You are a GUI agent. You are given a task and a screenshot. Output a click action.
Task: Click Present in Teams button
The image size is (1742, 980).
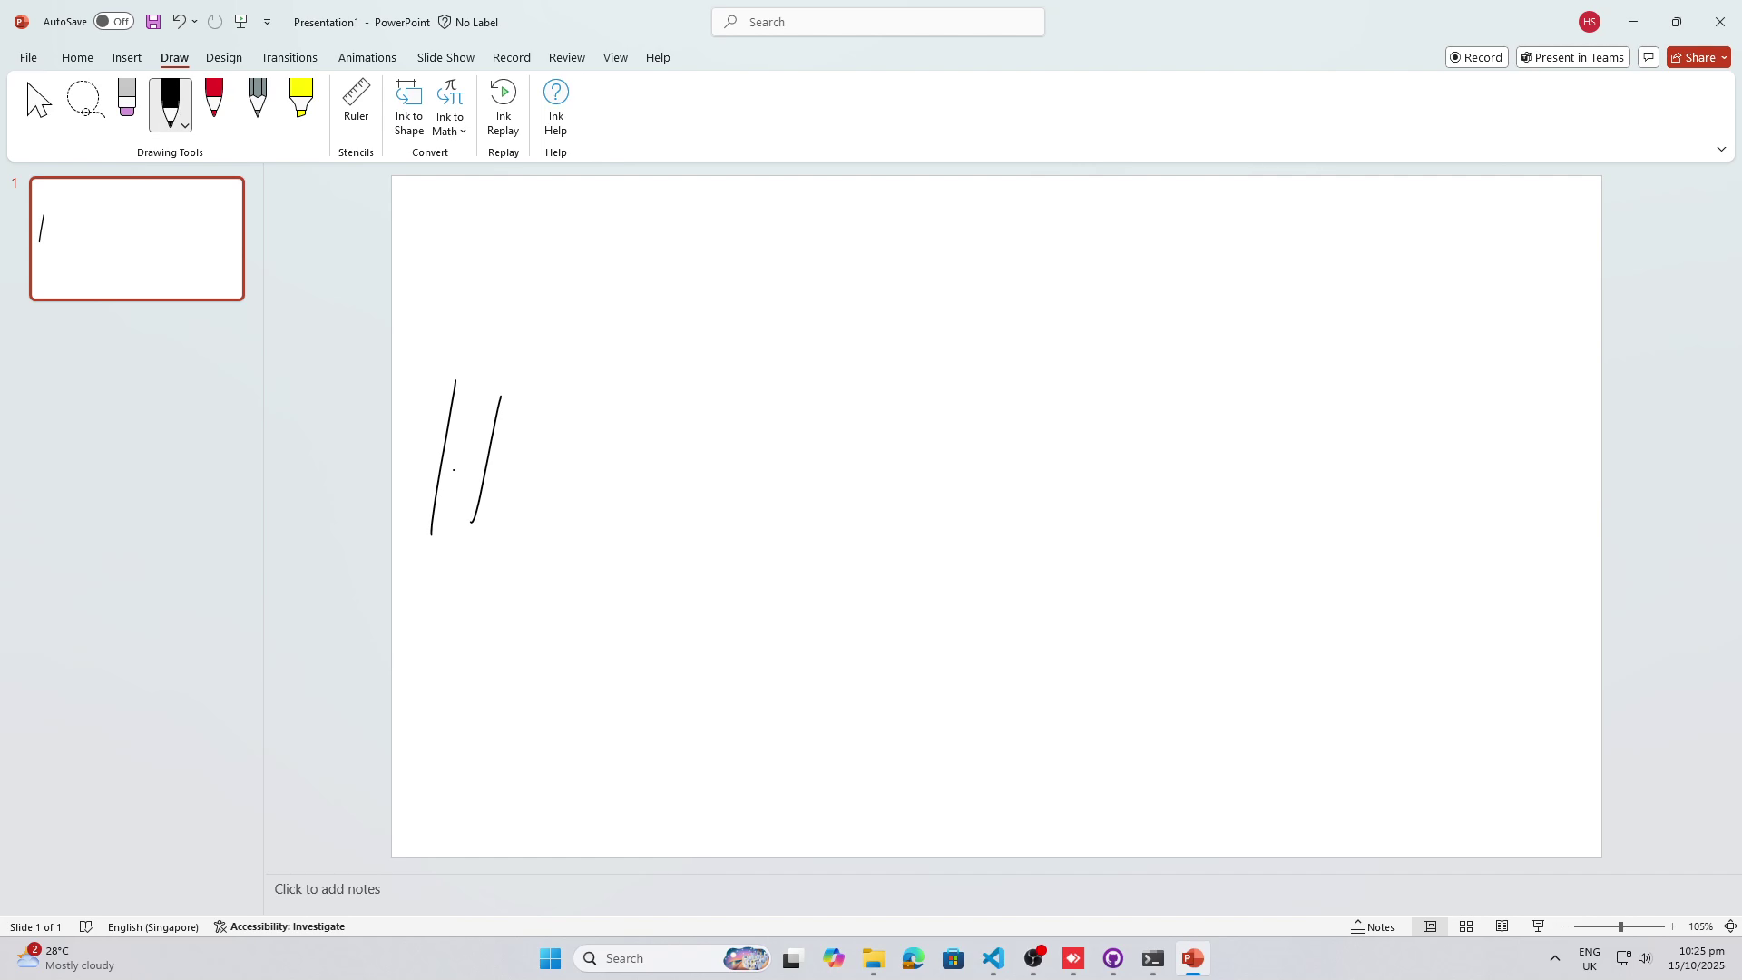tap(1572, 57)
